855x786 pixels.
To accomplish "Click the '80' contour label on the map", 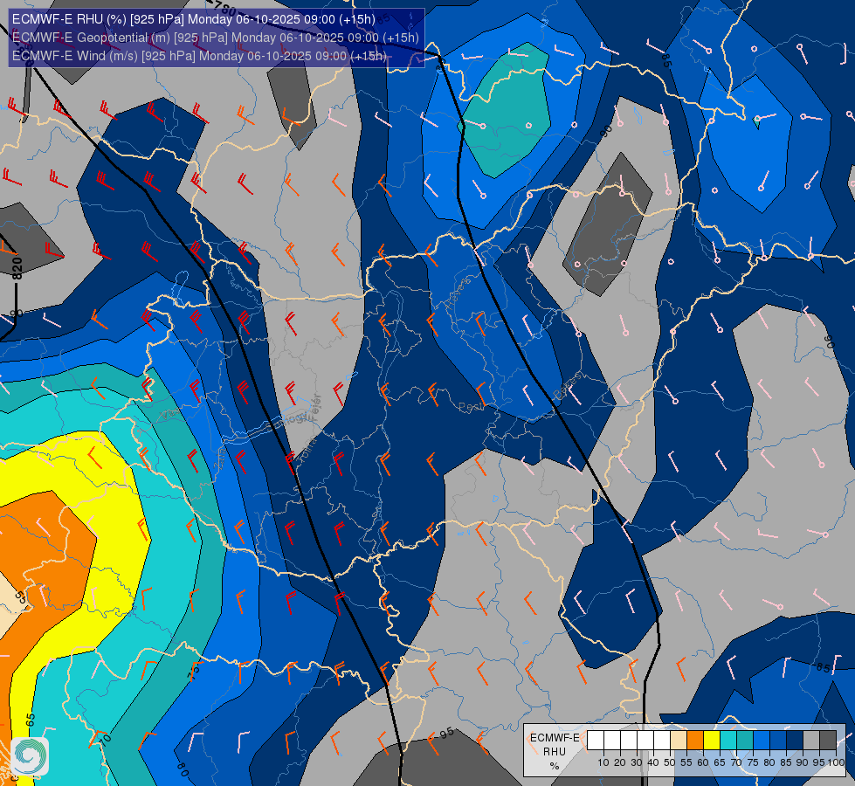I will (x=183, y=769).
